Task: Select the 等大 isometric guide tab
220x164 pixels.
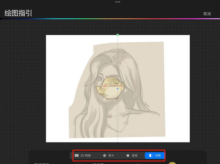Action: point(109,155)
